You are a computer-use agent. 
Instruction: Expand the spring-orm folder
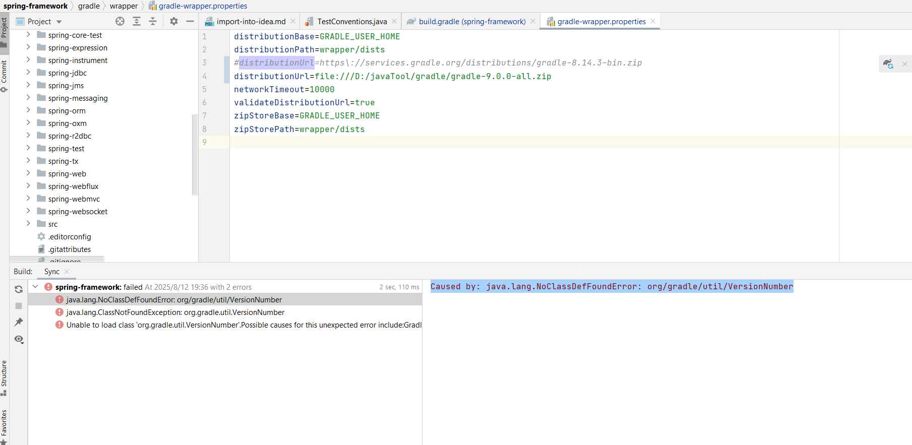click(x=28, y=110)
